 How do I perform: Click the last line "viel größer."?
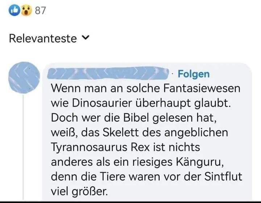[x=79, y=192]
